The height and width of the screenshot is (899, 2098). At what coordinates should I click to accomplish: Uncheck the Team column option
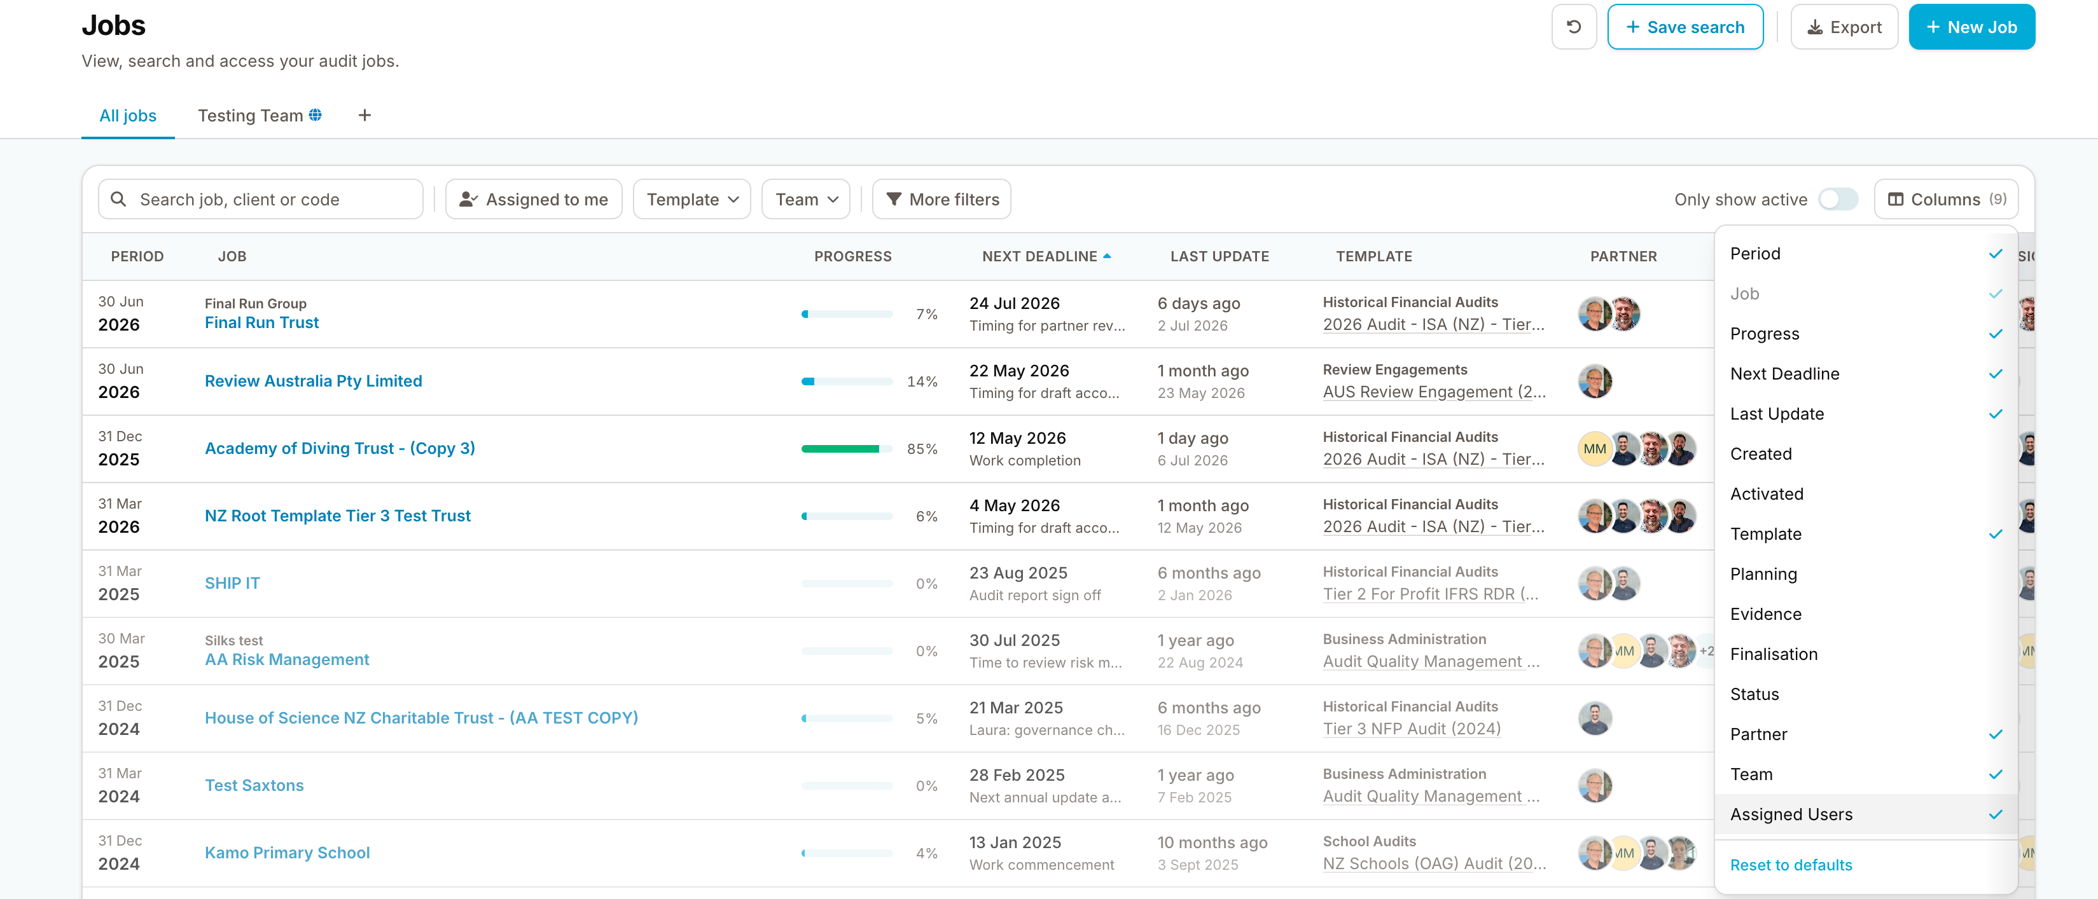(1865, 774)
